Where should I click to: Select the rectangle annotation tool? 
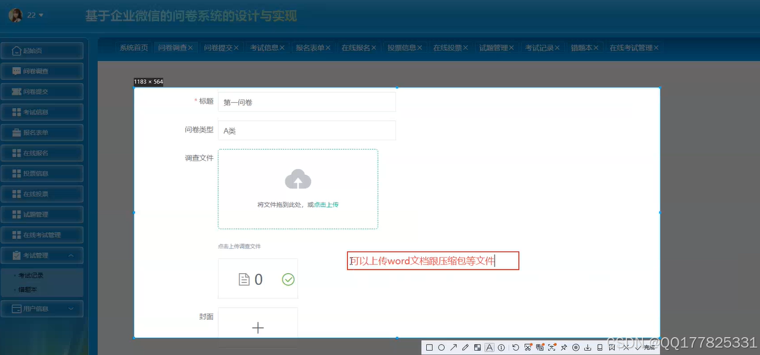429,347
